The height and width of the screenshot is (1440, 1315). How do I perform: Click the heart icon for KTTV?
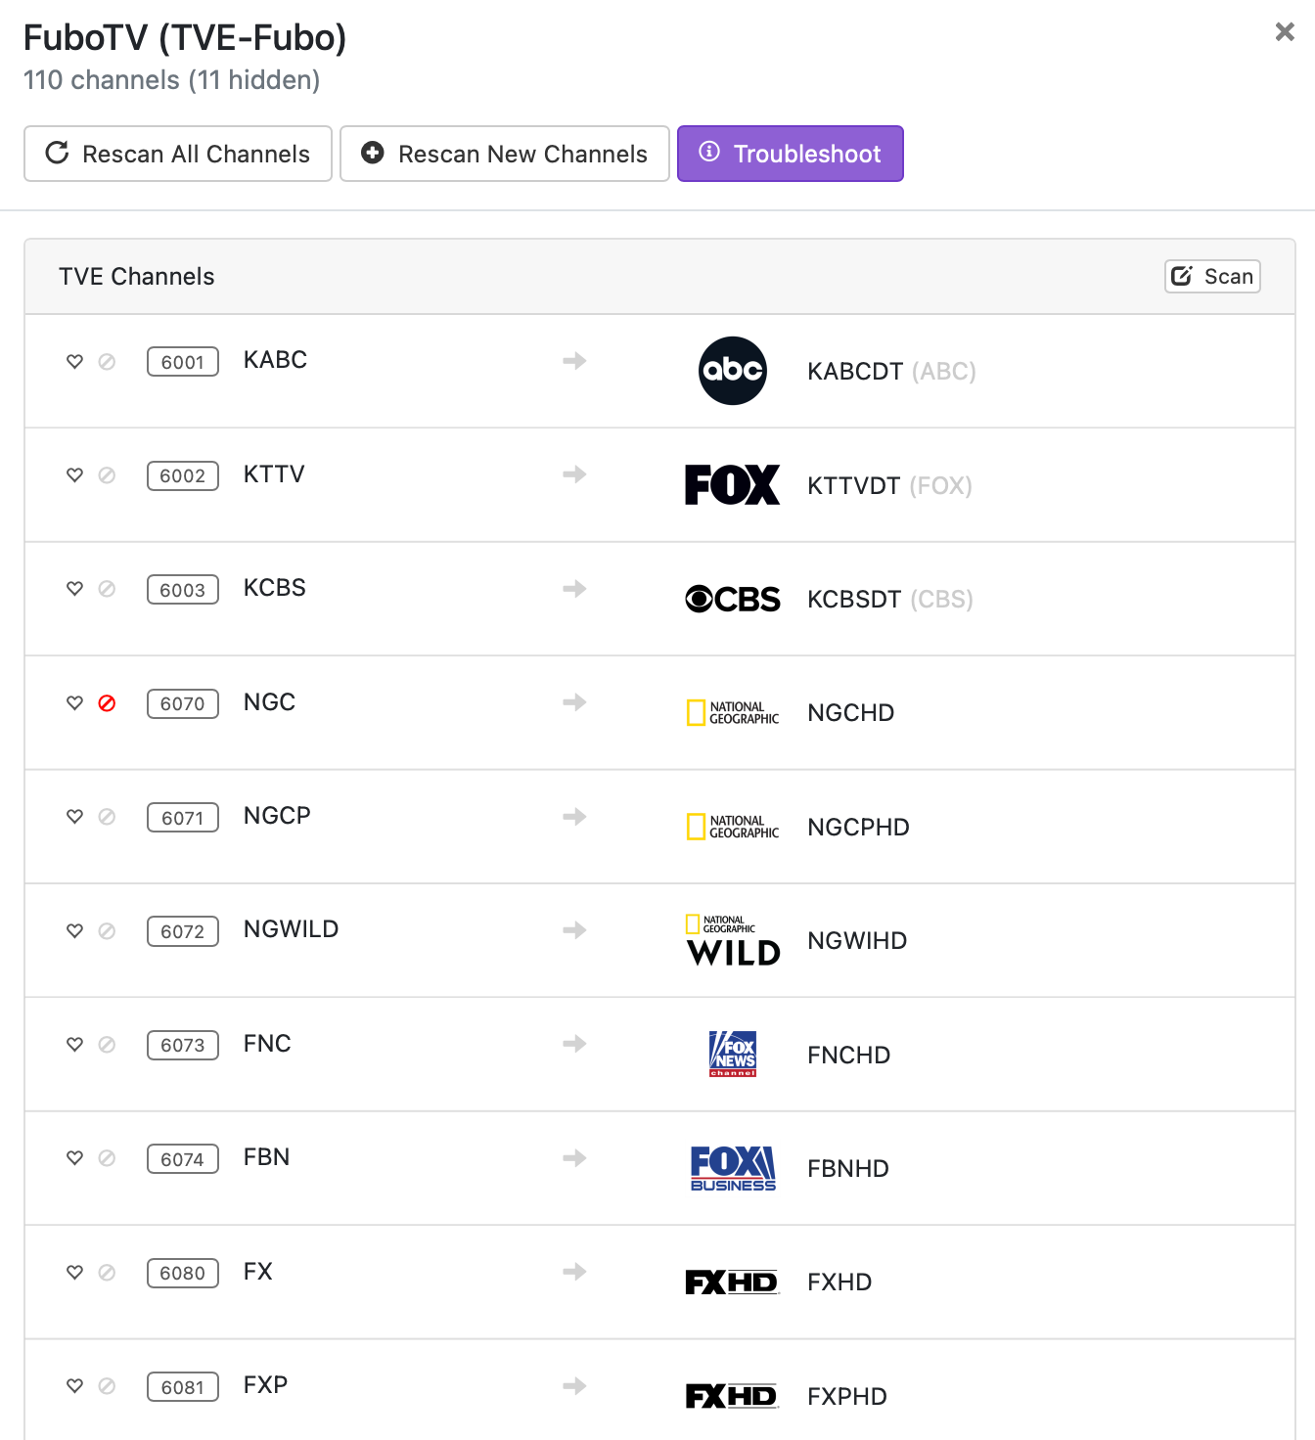[x=74, y=474]
